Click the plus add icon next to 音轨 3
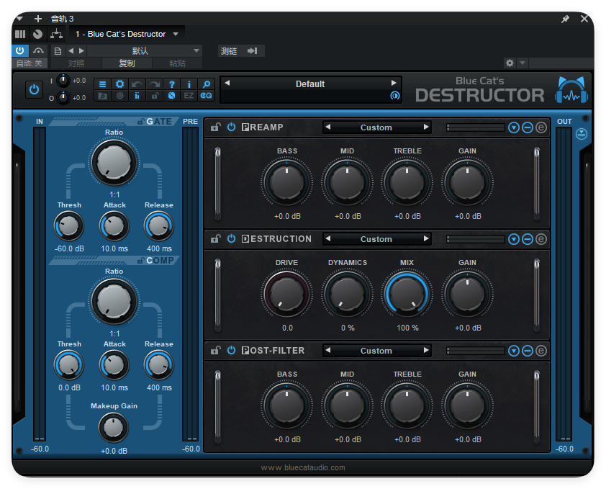The image size is (606, 489). coord(38,19)
